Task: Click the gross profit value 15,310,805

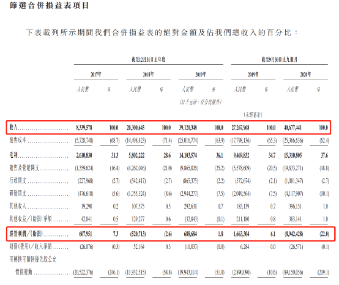Action: pyautogui.click(x=293, y=155)
